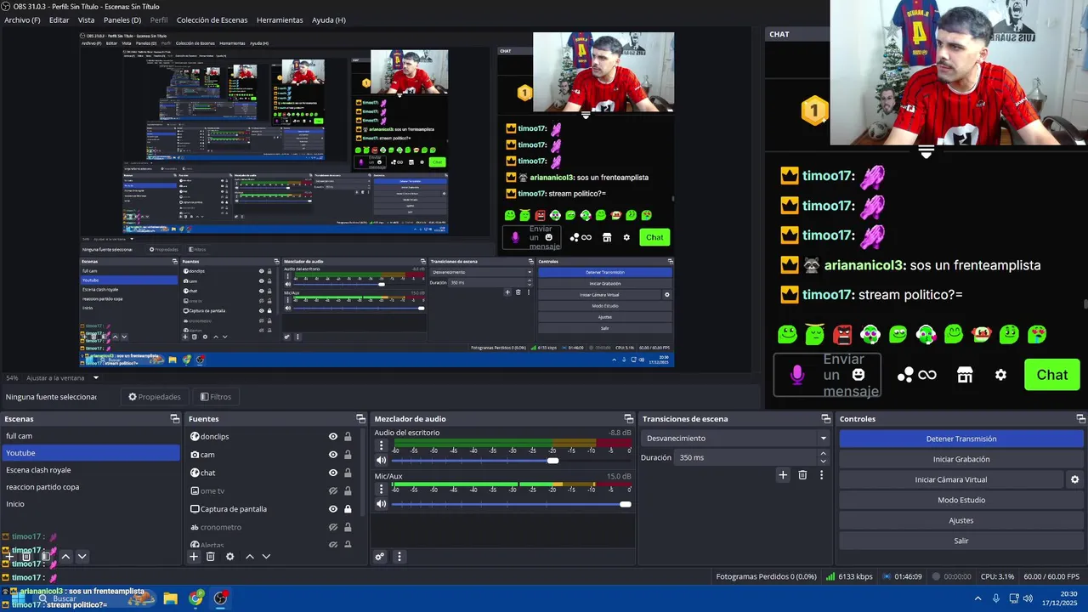
Task: Click OBS icon in the taskbar
Action: click(x=221, y=598)
